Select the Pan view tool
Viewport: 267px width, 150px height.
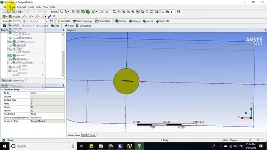click(119, 12)
